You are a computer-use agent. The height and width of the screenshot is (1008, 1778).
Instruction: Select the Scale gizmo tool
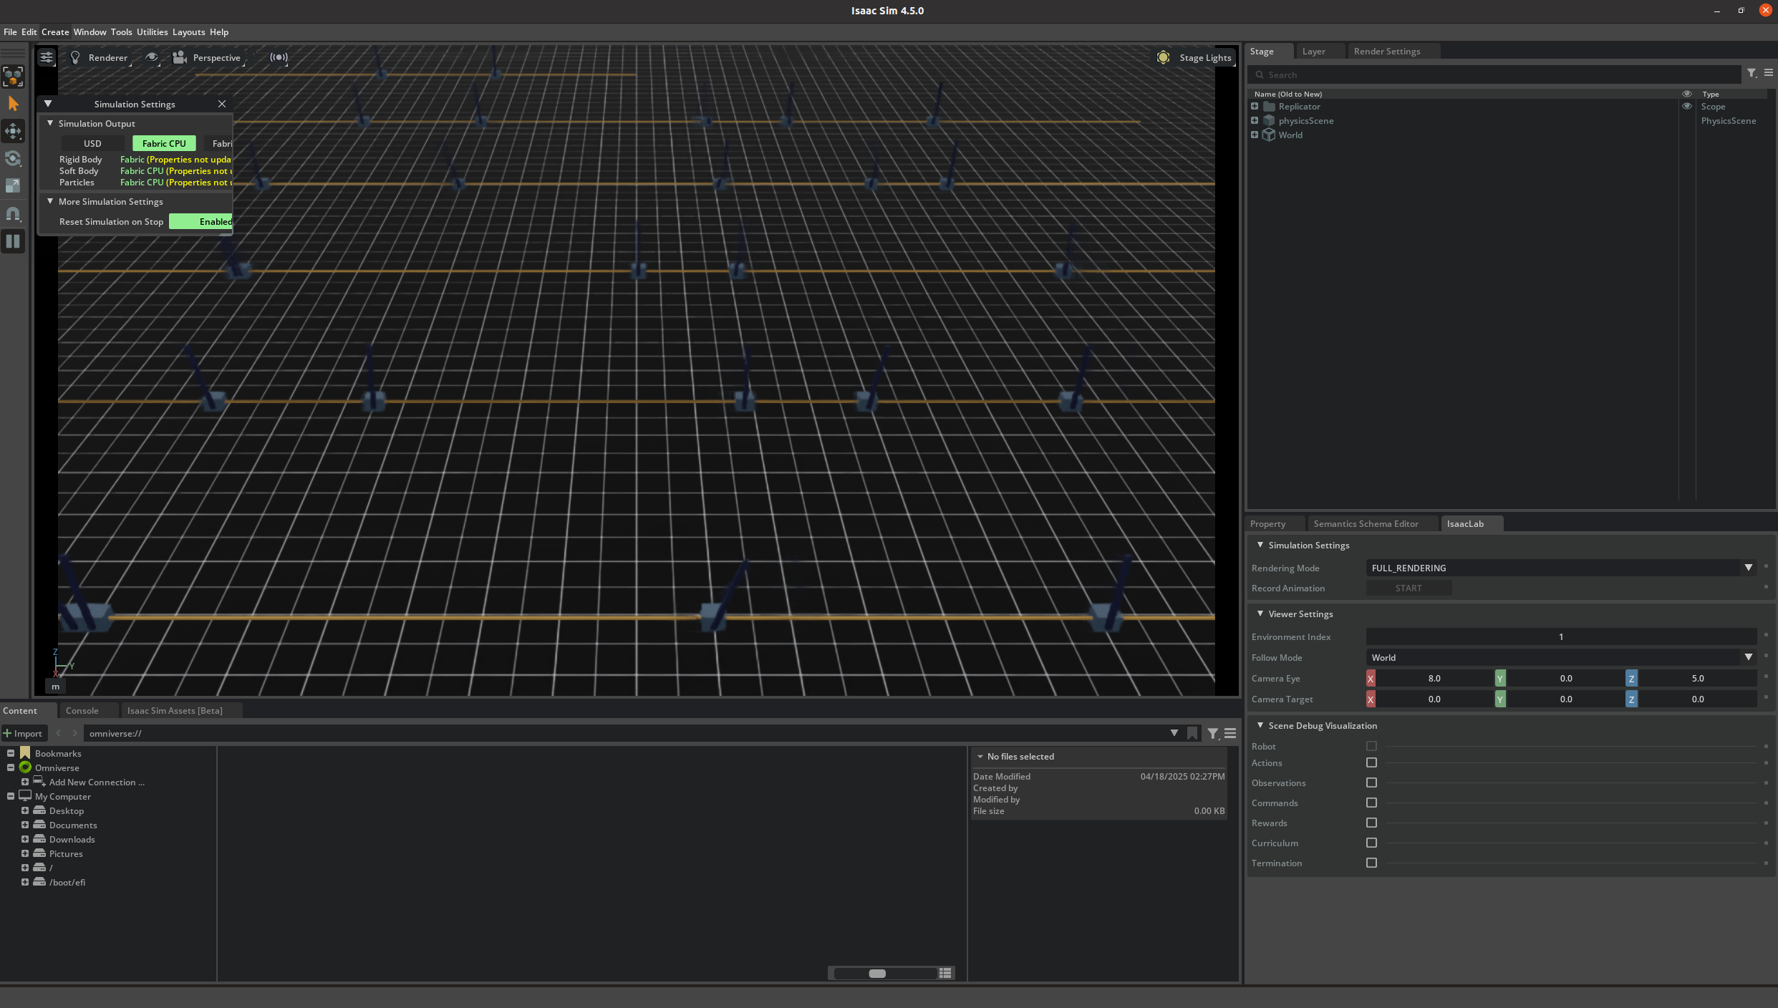point(13,185)
